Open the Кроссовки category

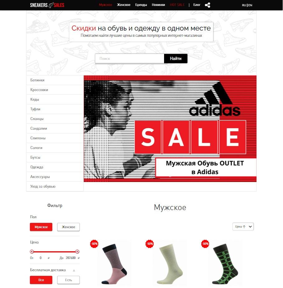[x=55, y=90]
